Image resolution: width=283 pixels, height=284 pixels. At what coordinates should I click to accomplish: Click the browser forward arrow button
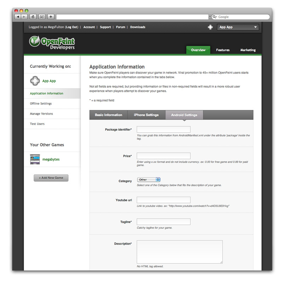(x=24, y=17)
